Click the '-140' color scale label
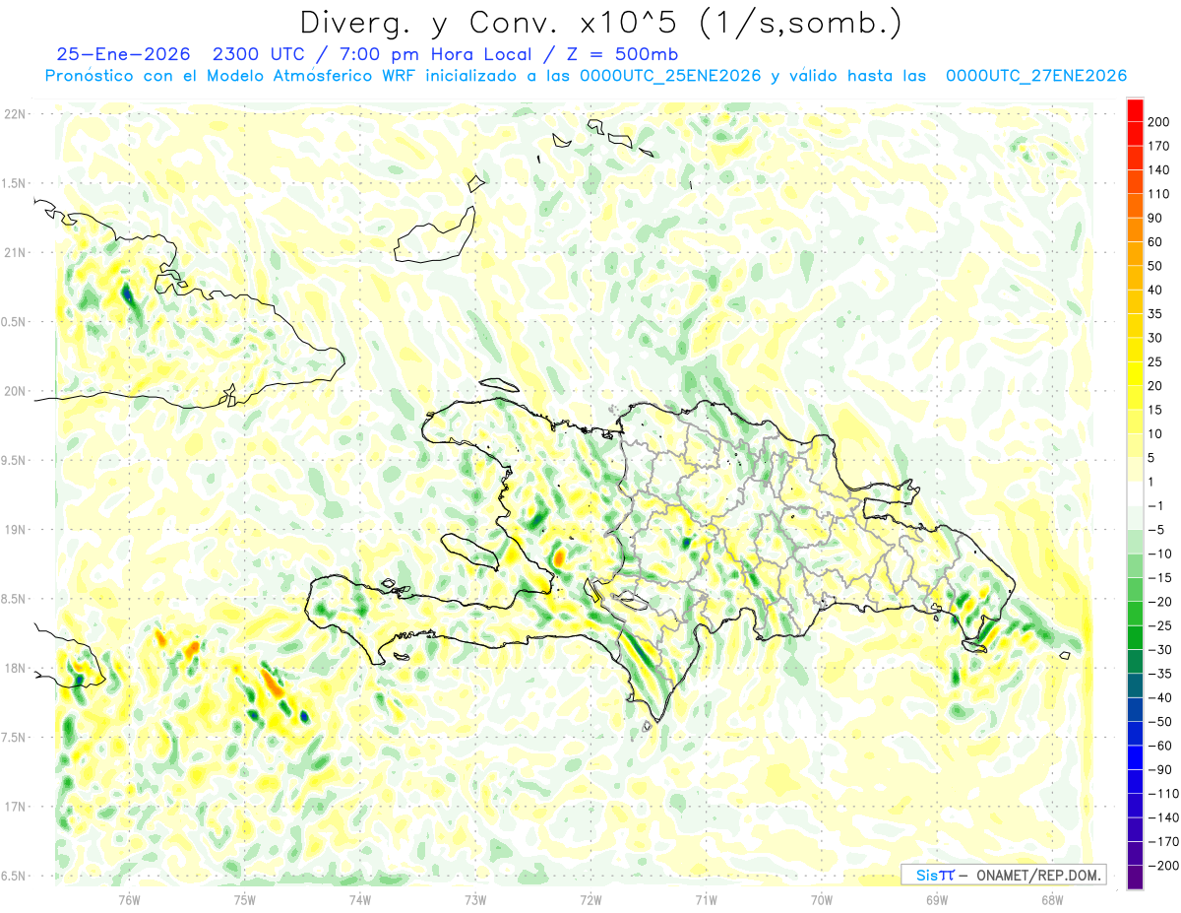This screenshot has height=913, width=1181. [x=1162, y=817]
